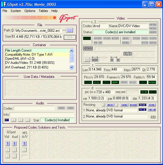The image size is (163, 165).
Task: Open the info link in Resizing
Action: pos(153,117)
